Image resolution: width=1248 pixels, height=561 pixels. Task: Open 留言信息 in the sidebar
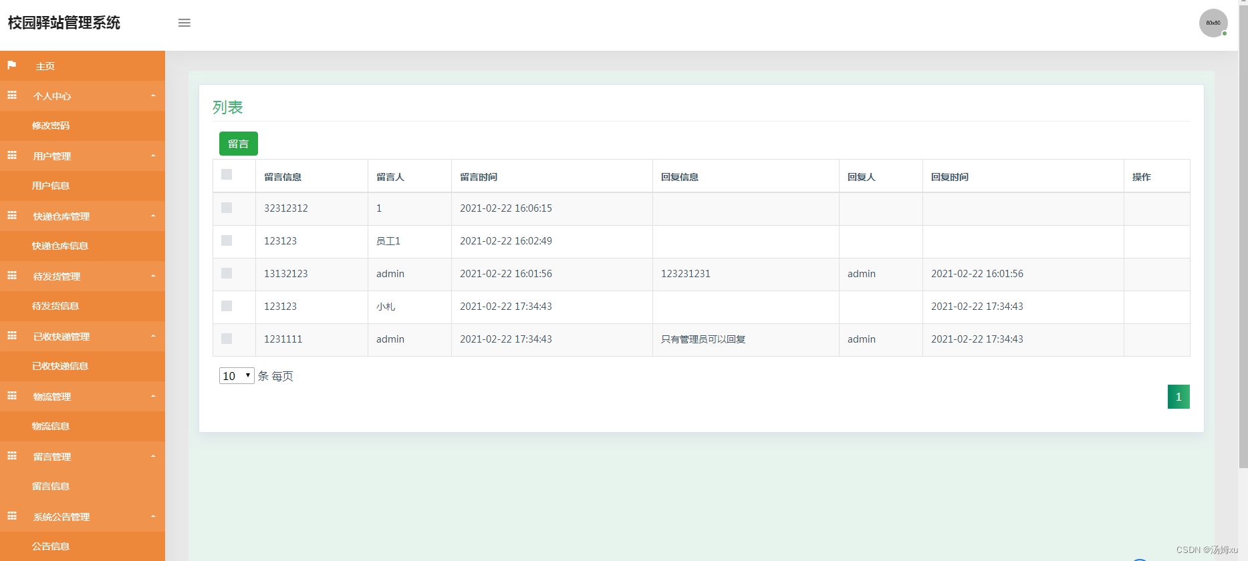tap(82, 486)
